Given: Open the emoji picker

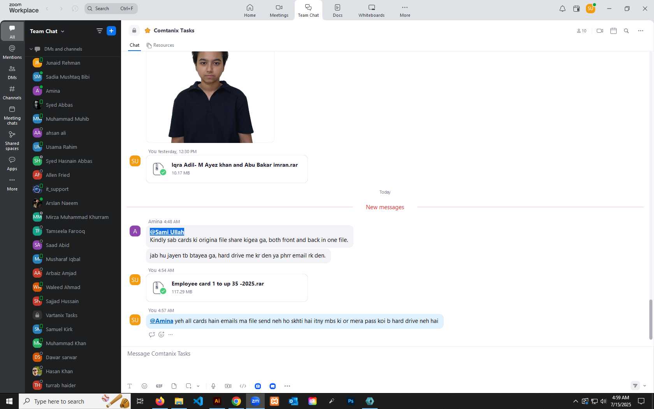Looking at the screenshot, I should (x=144, y=386).
